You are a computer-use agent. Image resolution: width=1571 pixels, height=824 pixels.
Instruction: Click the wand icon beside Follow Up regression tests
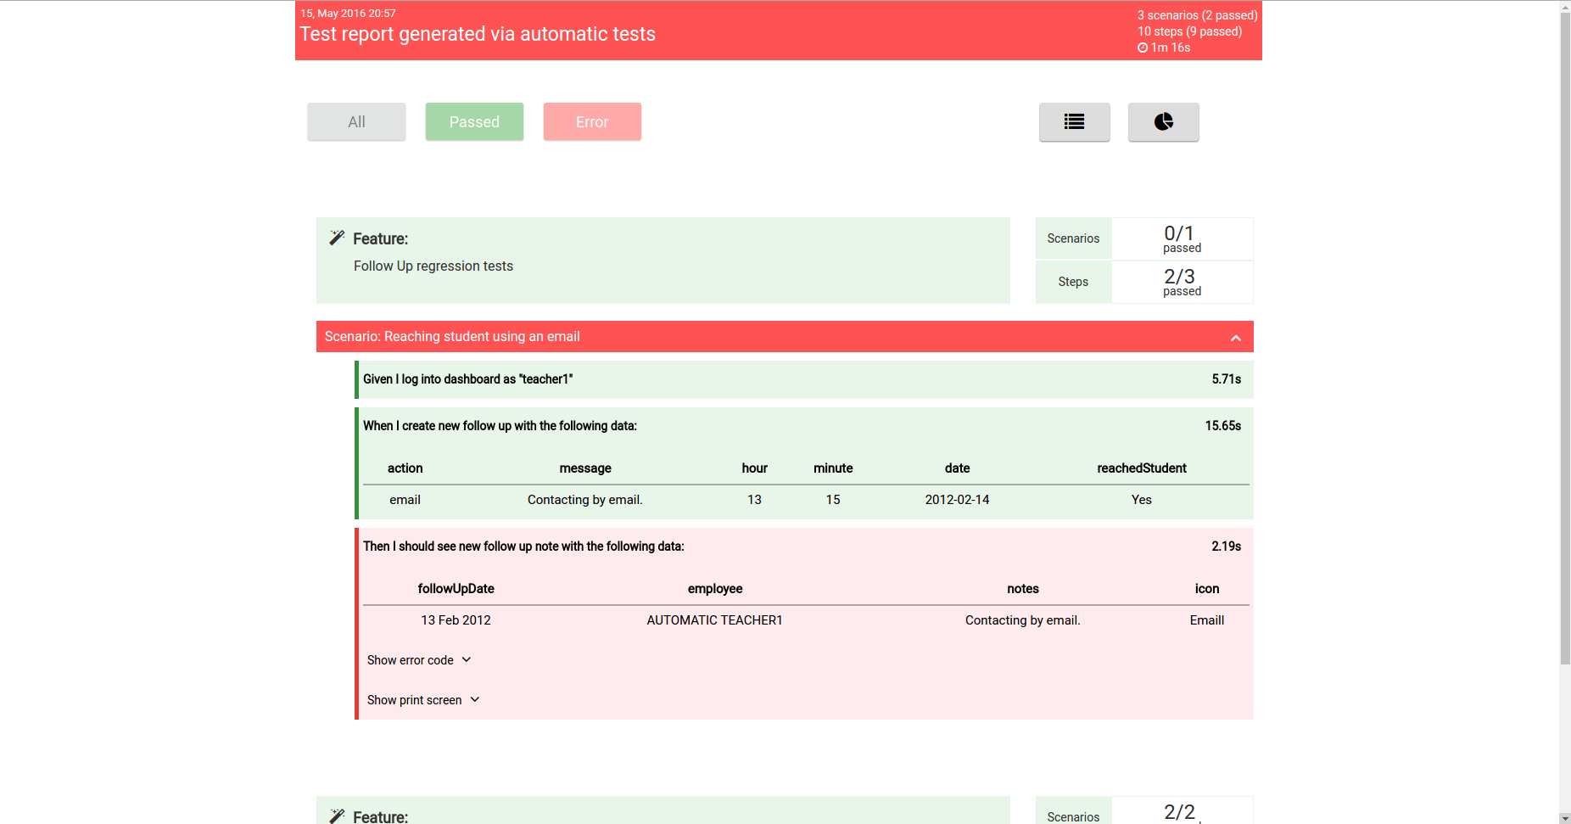point(338,238)
